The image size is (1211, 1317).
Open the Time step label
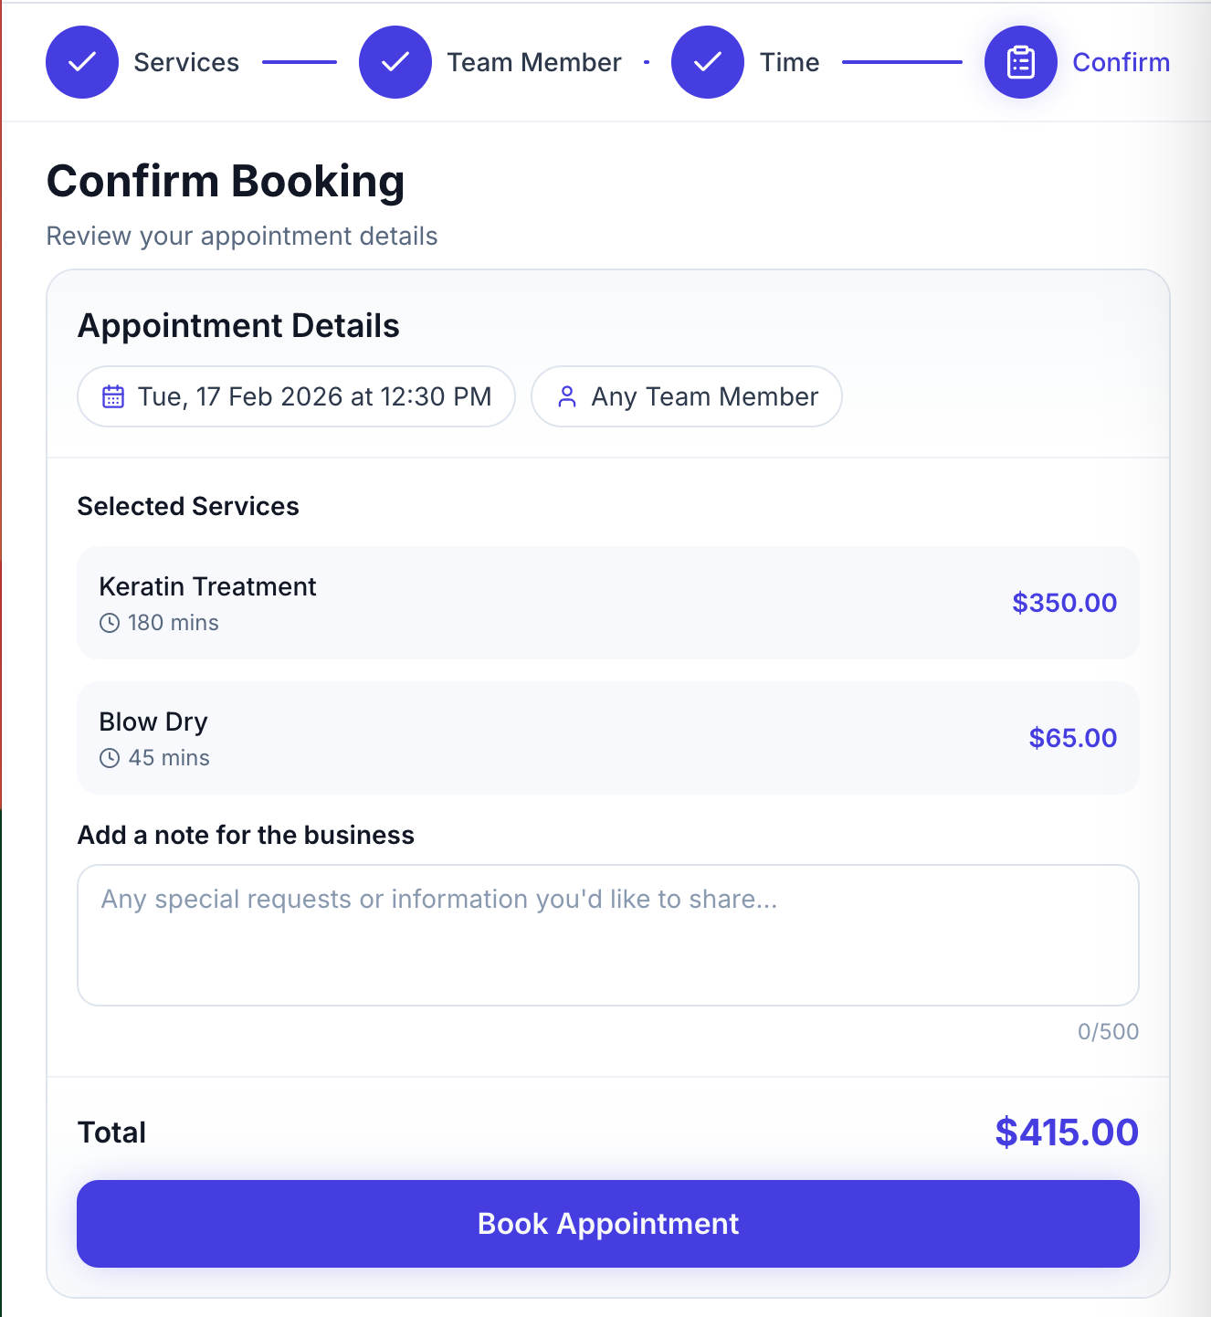point(790,62)
